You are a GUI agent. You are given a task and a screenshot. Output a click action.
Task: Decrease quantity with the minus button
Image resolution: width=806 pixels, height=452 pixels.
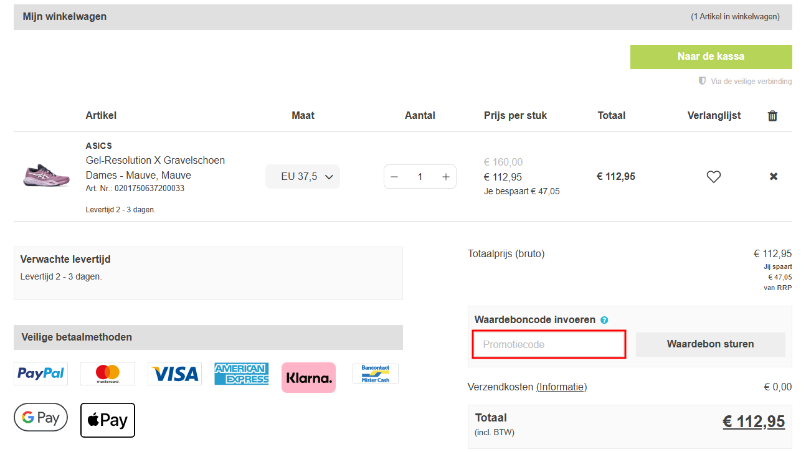(394, 177)
